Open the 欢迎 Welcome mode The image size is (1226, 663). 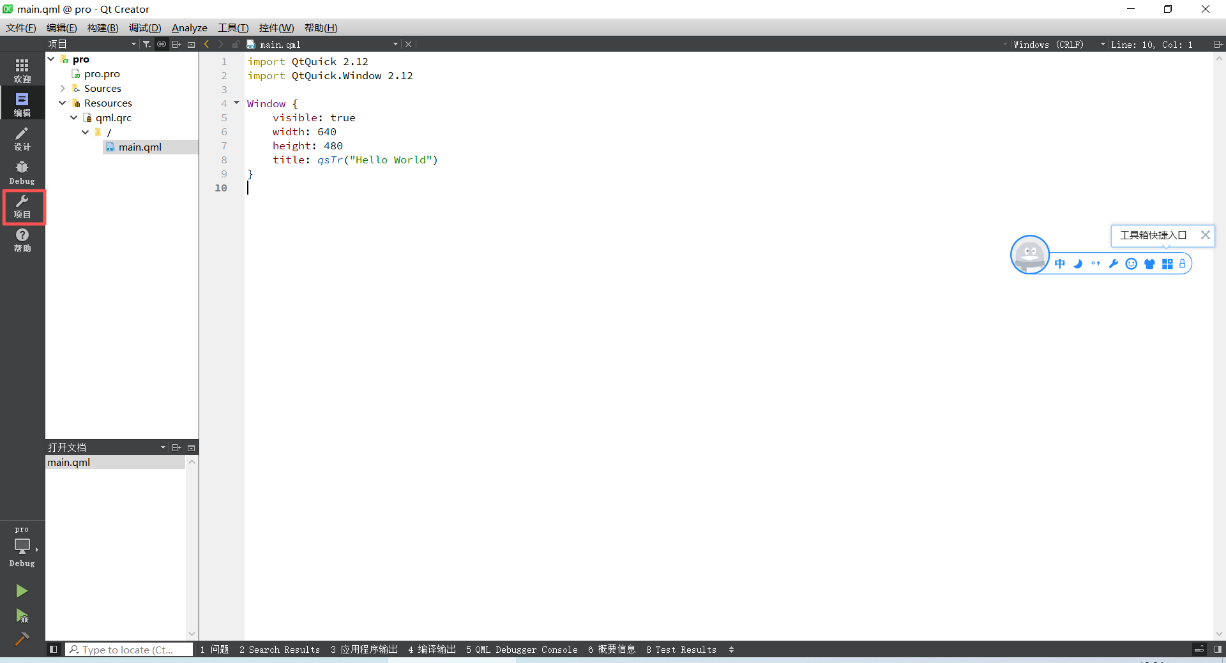click(22, 70)
